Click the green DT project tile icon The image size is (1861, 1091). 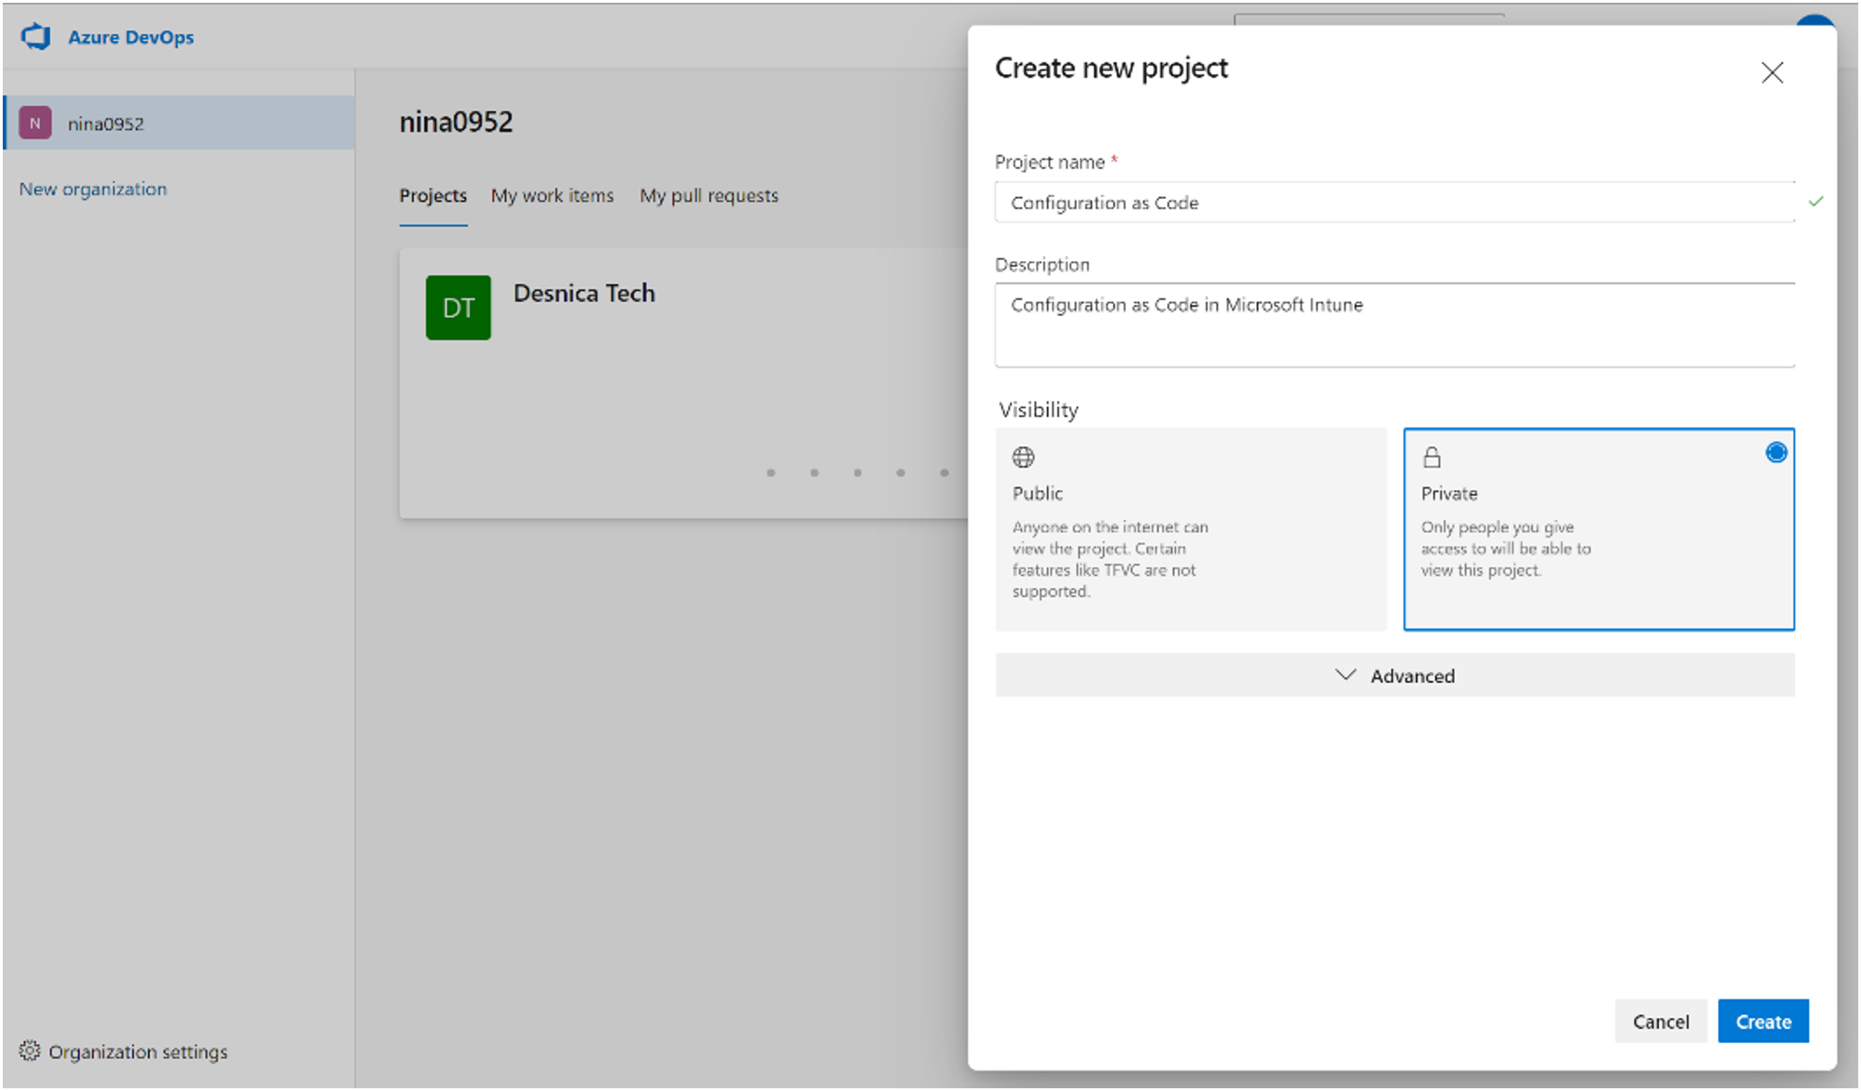point(458,308)
